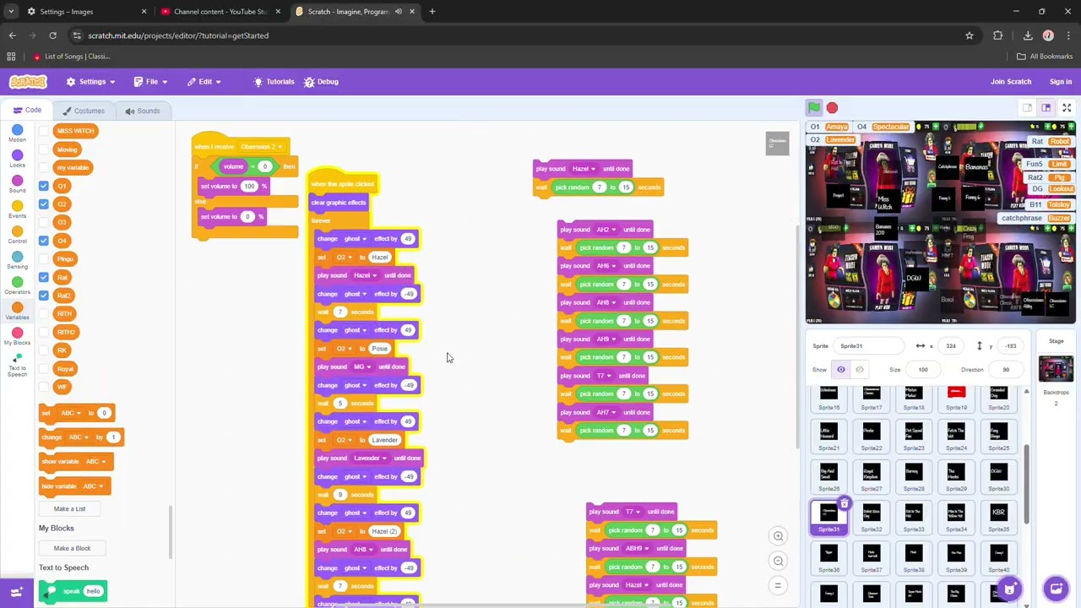The width and height of the screenshot is (1081, 608).
Task: Reload the Scratch page
Action: click(52, 35)
